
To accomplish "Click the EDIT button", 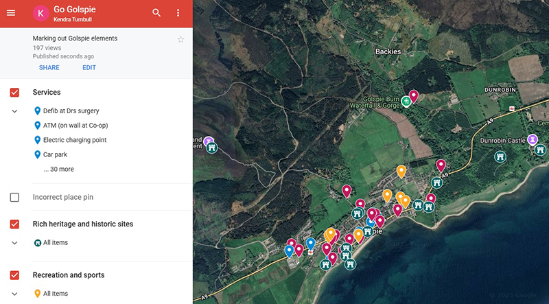I will (x=89, y=68).
